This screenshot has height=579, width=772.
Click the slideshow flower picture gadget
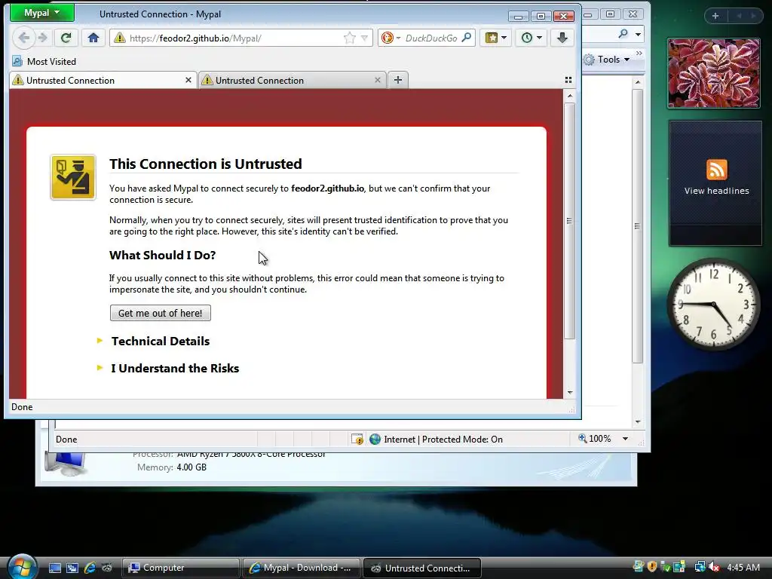coord(713,73)
